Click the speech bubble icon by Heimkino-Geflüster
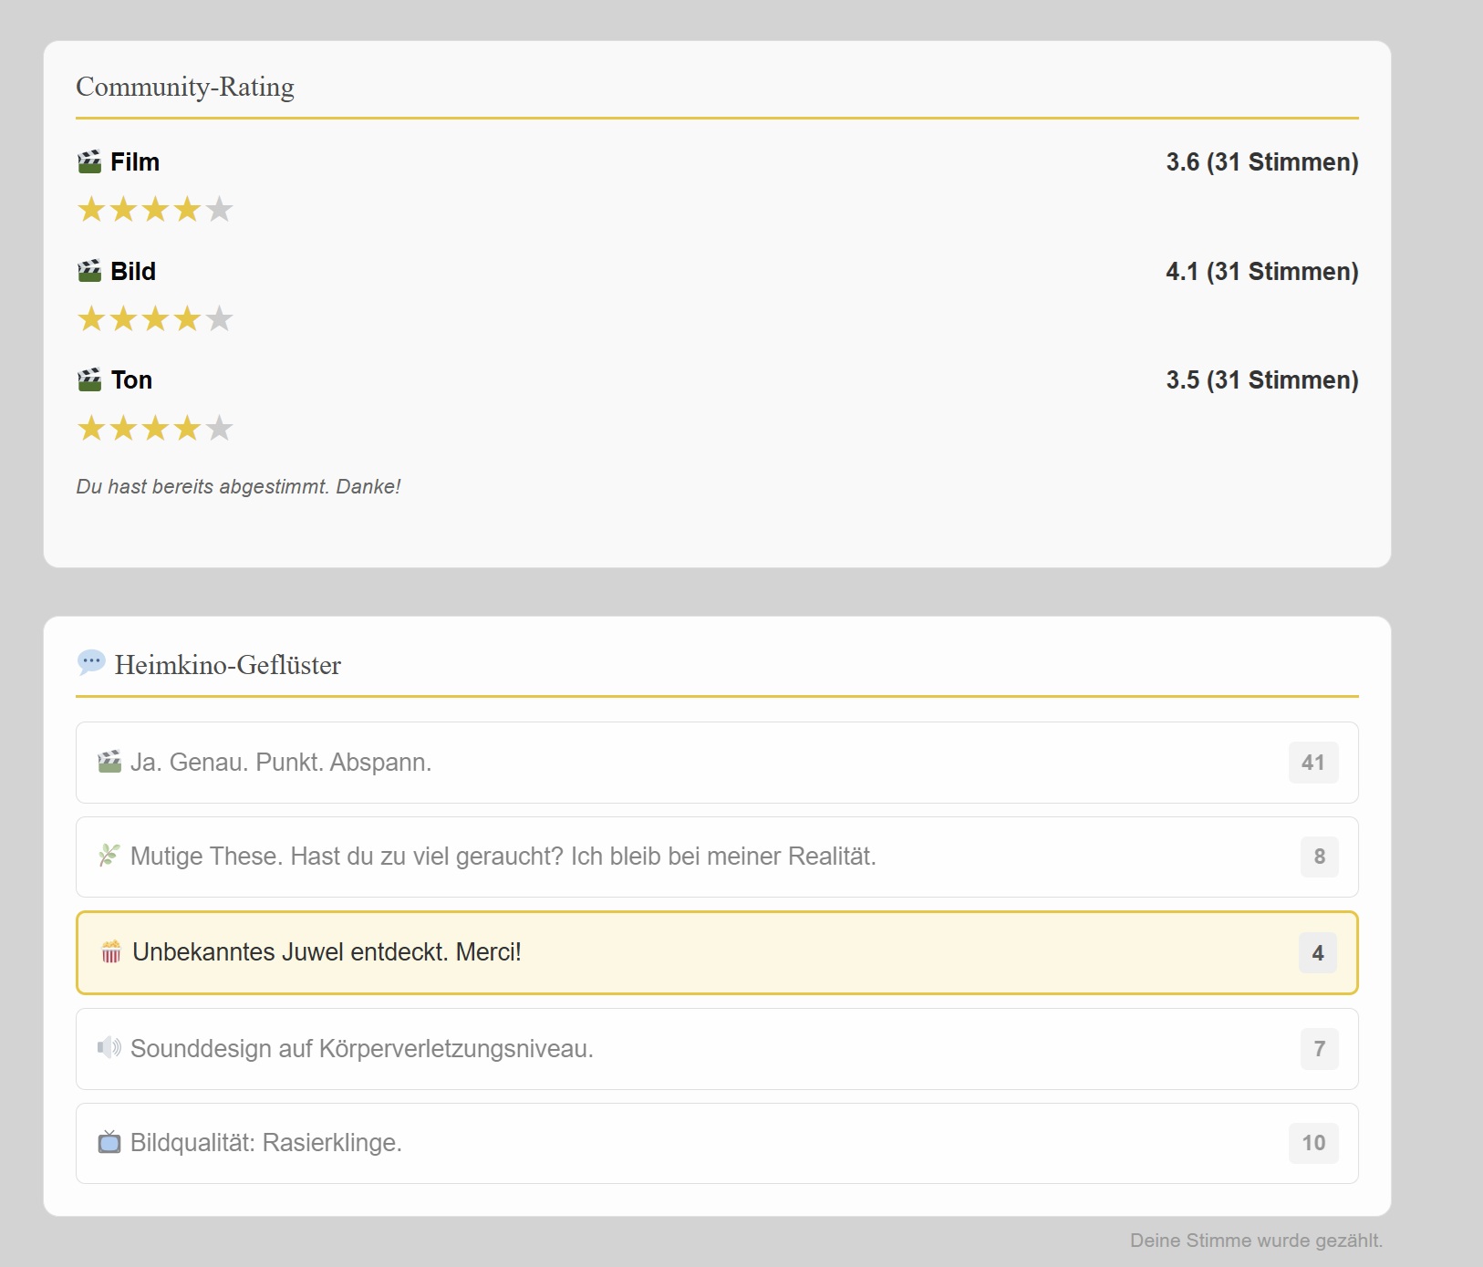 [x=91, y=662]
